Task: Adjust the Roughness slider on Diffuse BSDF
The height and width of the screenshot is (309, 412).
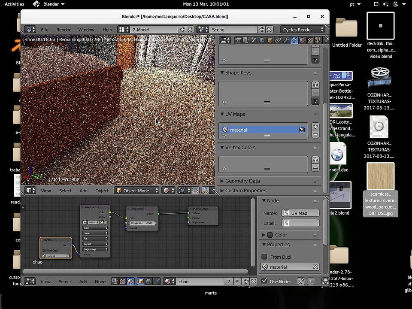Action: pyautogui.click(x=142, y=223)
